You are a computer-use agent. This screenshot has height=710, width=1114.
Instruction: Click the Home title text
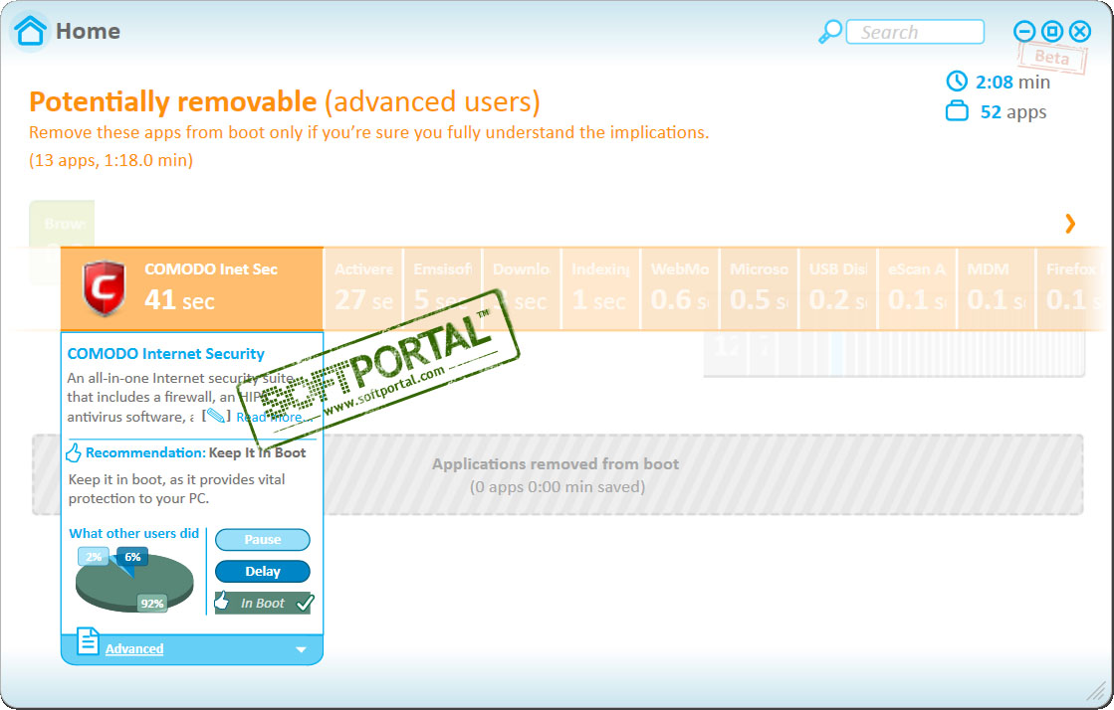tap(88, 31)
